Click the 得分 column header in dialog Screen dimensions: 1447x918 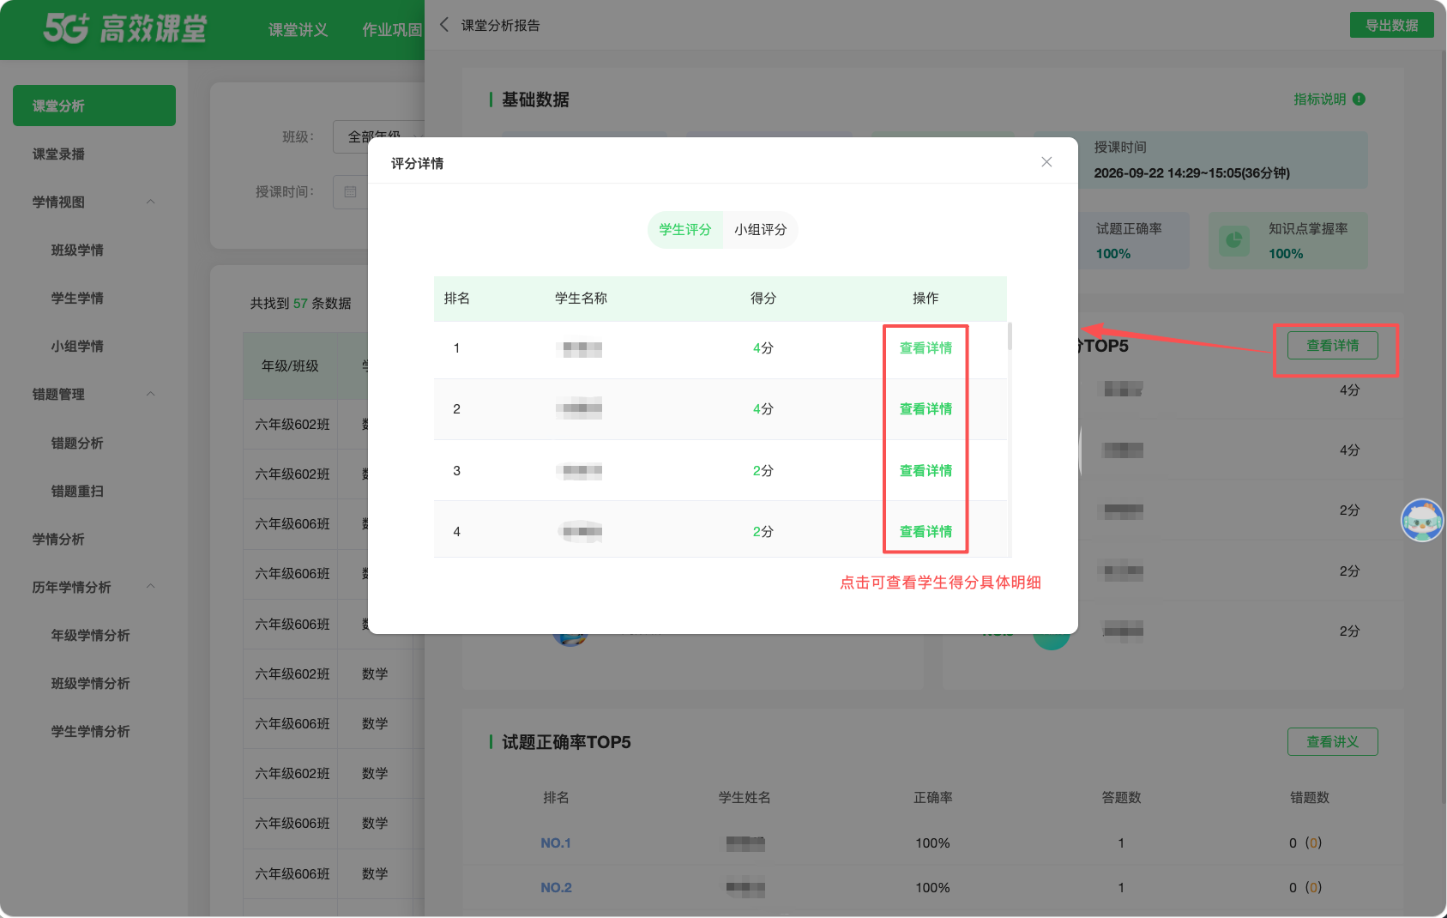pyautogui.click(x=763, y=299)
